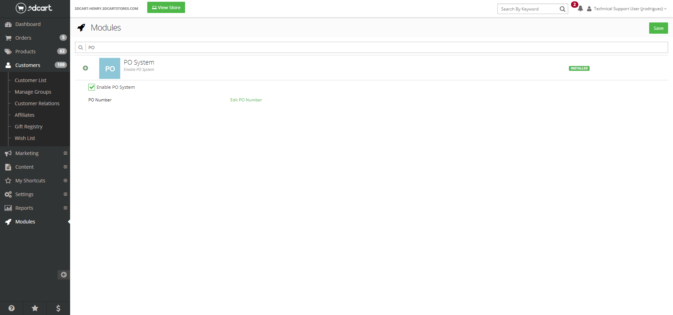Click the 3dcart logo
673x315 pixels.
[34, 8]
